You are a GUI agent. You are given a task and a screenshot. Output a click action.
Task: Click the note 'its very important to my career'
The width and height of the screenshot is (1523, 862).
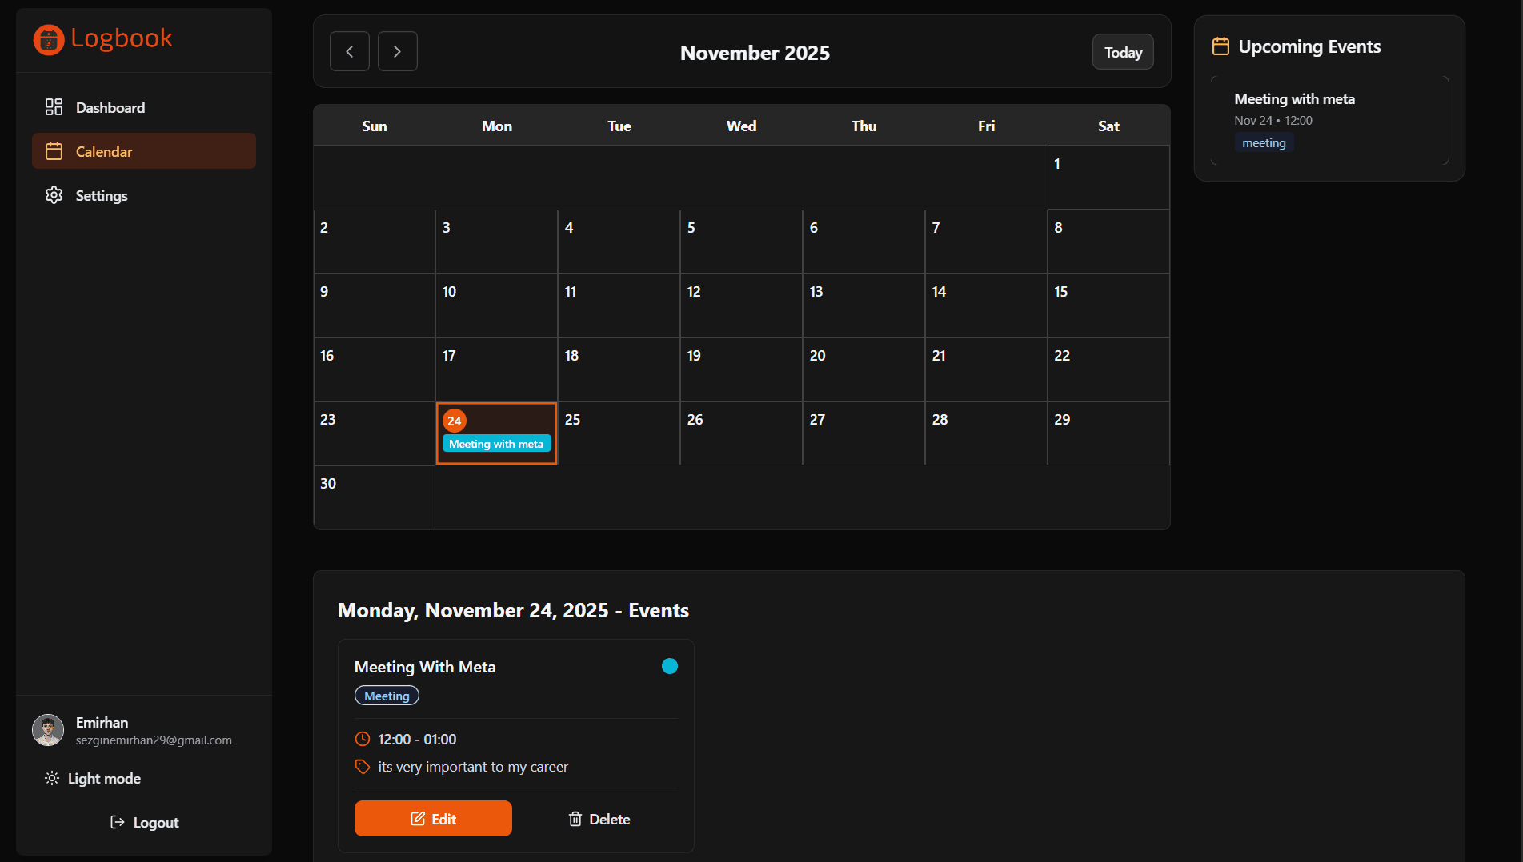(x=473, y=767)
